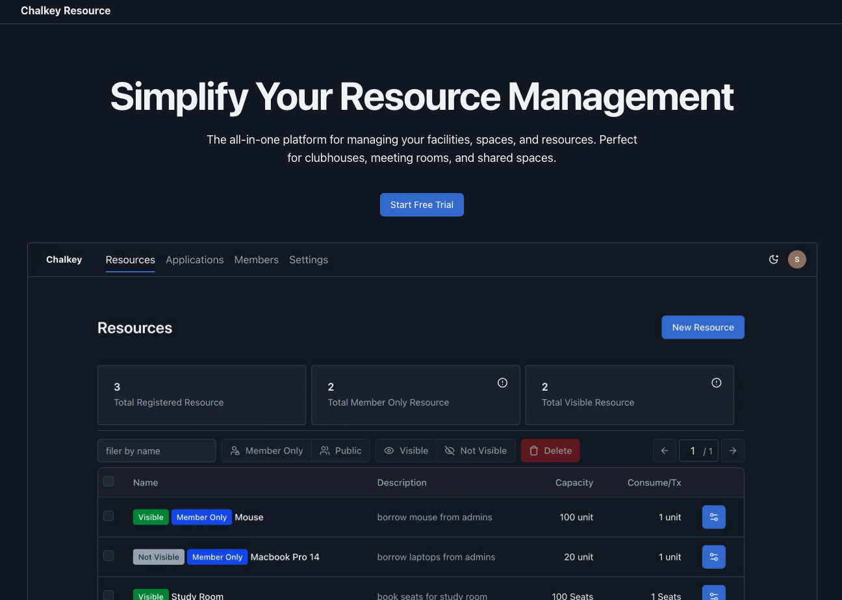Click the settings icon on Study Room row
The image size is (842, 600).
pyautogui.click(x=713, y=592)
